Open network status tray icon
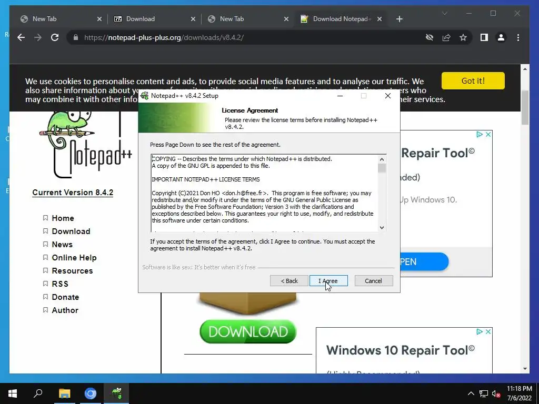Screen dimensions: 539x404 [484, 393]
